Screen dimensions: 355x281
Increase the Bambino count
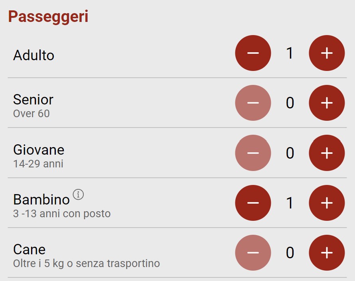pos(327,203)
